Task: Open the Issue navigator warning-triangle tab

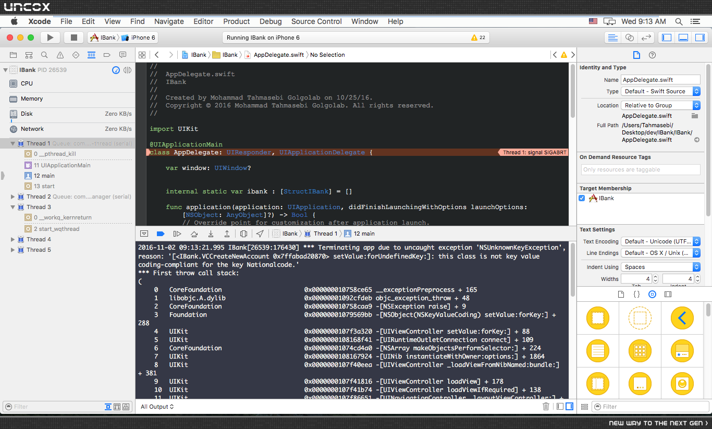Action: [x=60, y=55]
